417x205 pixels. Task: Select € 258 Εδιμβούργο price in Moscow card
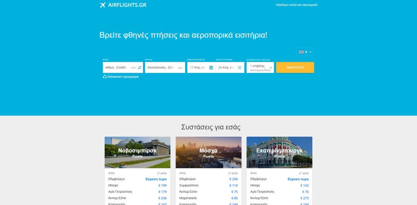(233, 179)
